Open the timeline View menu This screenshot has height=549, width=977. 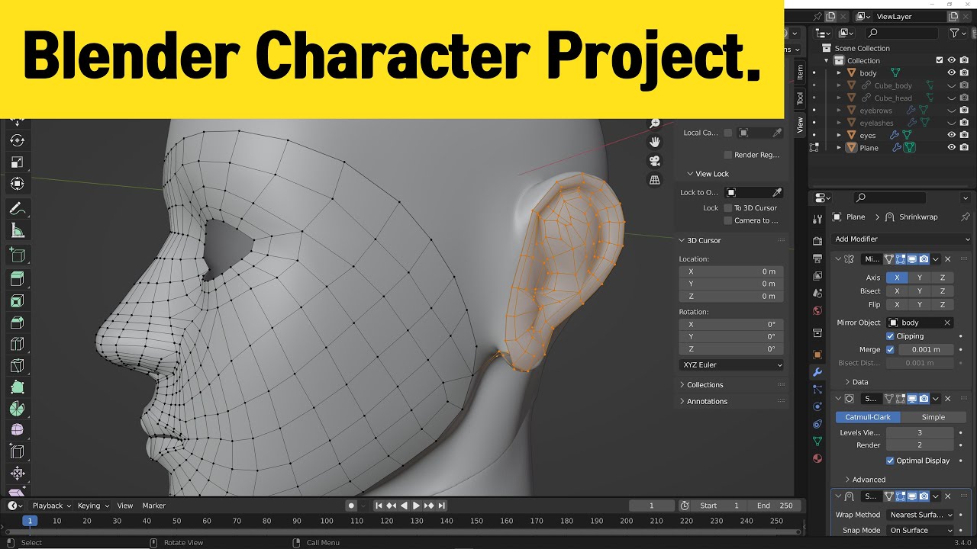click(125, 506)
